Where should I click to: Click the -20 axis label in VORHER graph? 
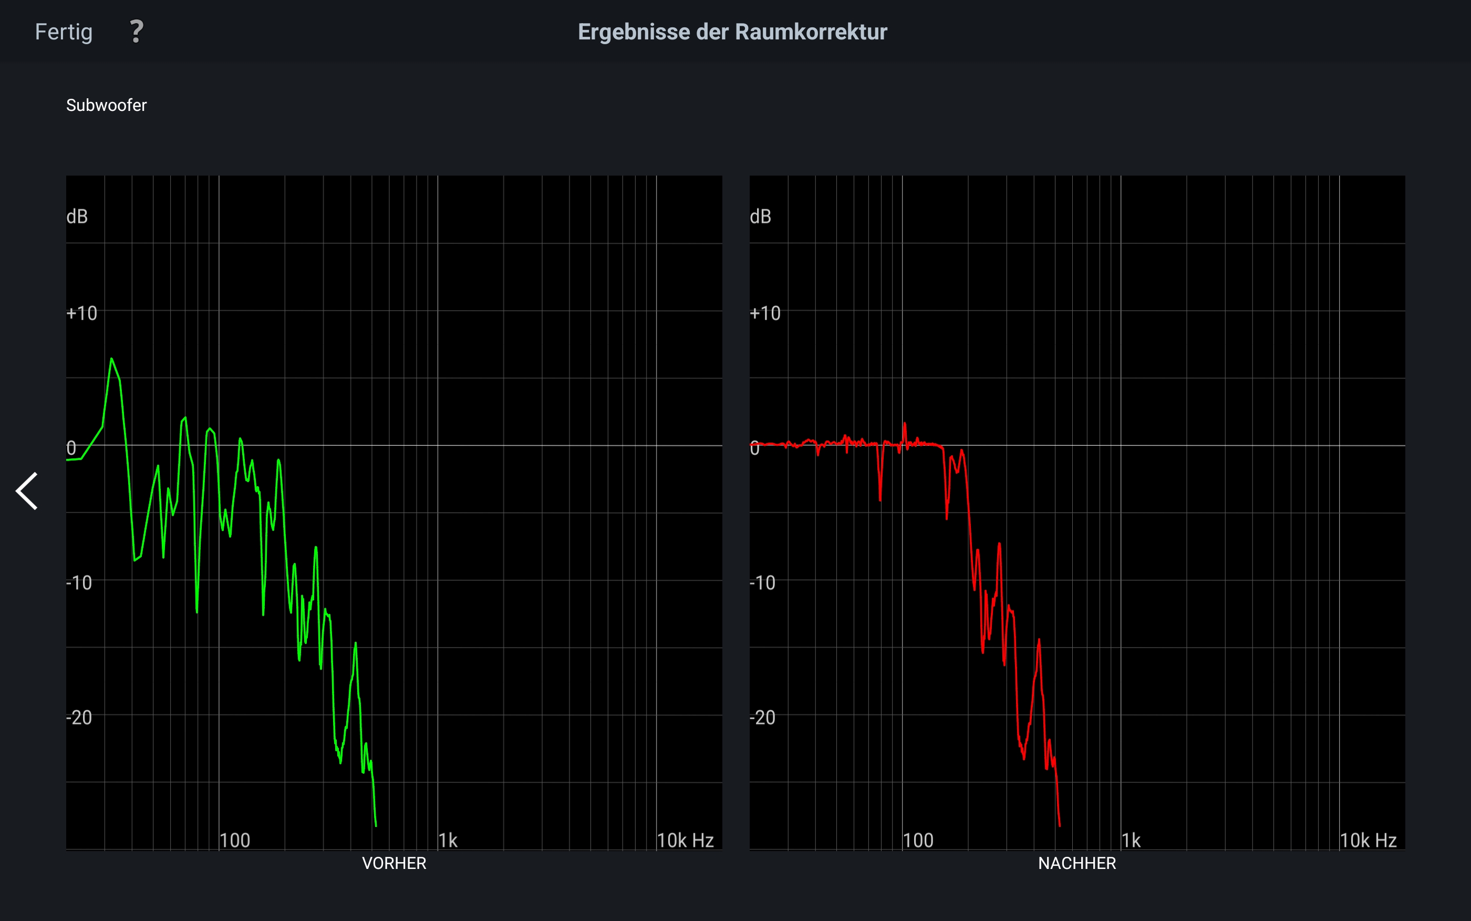[79, 718]
